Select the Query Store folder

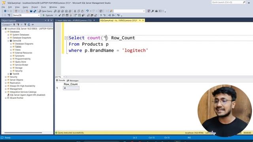coord(21,62)
